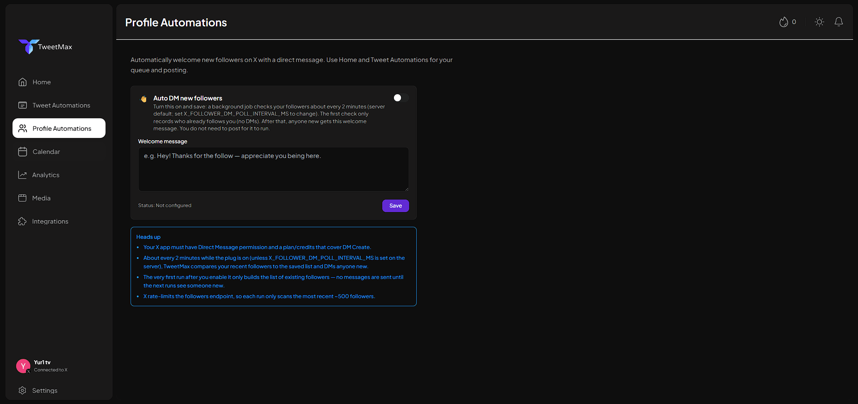Click the flame streak icon
Screen dimensions: 858x404
(783, 22)
